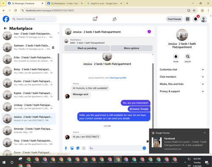Open Windows Cortana circle icon

(12, 162)
